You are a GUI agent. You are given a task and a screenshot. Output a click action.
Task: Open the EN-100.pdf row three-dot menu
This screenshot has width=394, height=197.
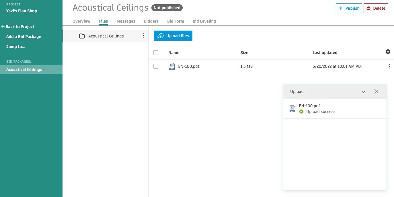pyautogui.click(x=389, y=66)
